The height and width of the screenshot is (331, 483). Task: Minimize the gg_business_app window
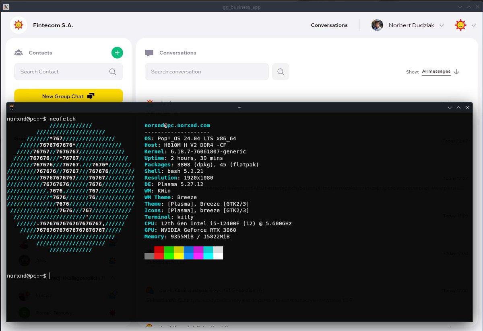[460, 7]
